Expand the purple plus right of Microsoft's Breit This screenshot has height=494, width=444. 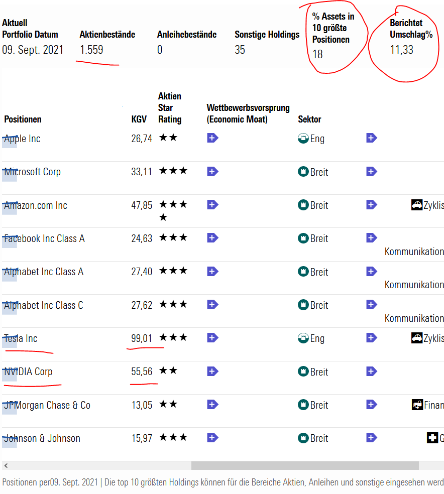[371, 172]
